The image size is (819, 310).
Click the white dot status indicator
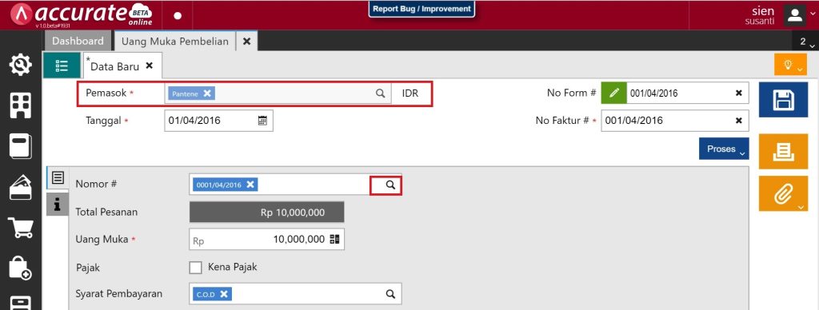[178, 16]
